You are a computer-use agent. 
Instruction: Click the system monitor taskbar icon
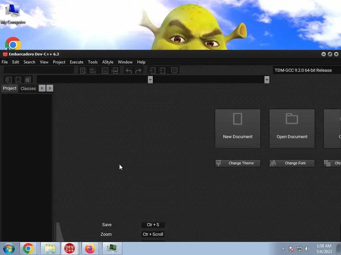[x=112, y=248]
